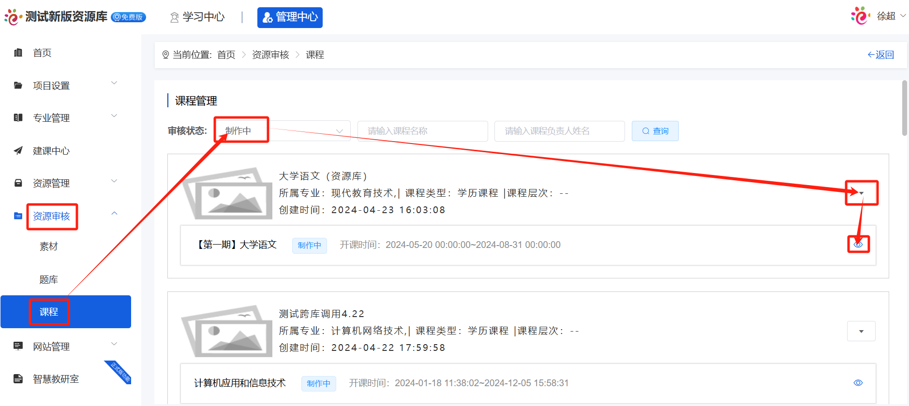Click the 项目设置 folder icon

coord(18,86)
